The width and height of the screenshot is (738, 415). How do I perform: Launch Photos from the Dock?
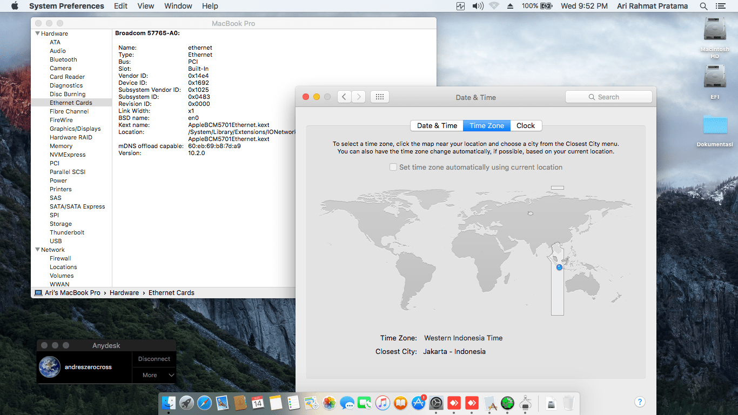(x=329, y=403)
